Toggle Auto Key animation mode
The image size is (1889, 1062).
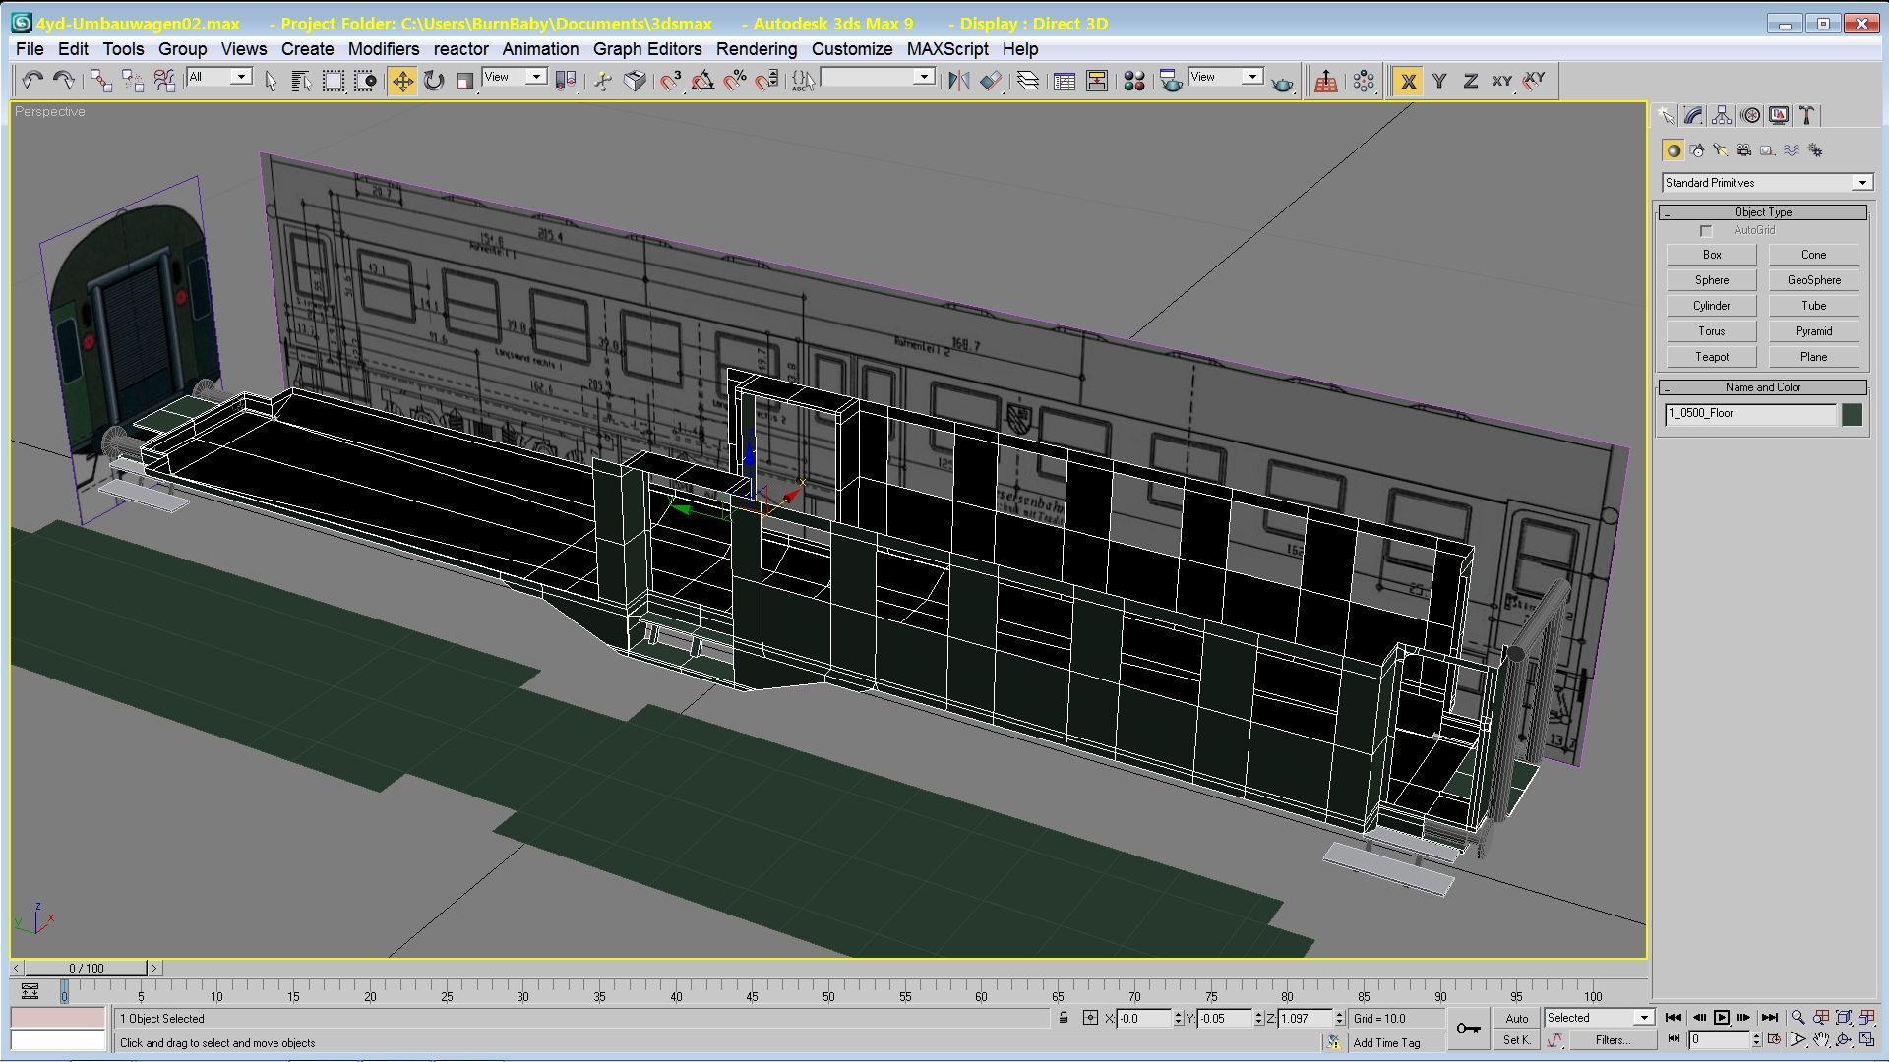[1516, 1018]
